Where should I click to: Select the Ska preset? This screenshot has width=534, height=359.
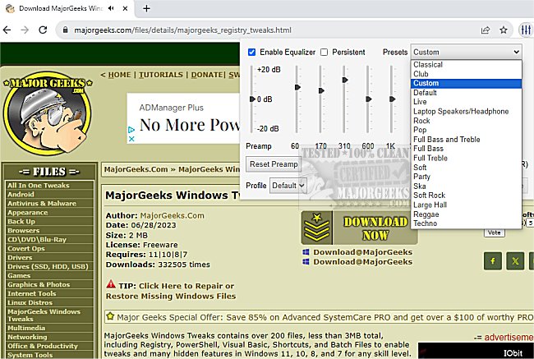[467, 186]
